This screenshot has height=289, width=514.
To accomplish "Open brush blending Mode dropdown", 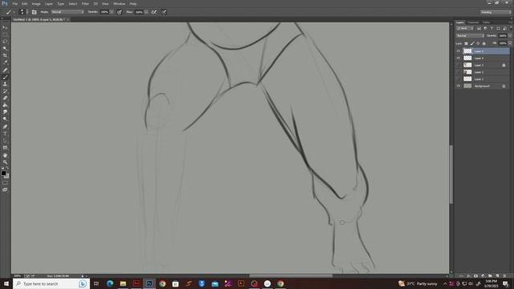I will tap(67, 12).
